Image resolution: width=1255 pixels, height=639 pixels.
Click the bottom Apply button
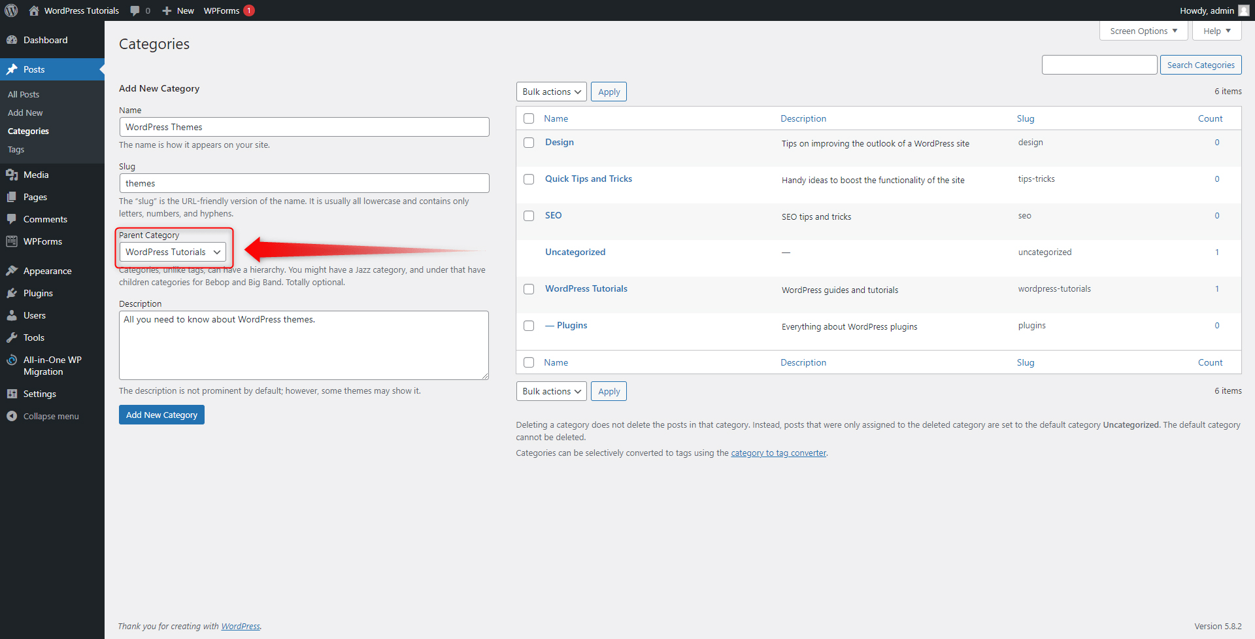tap(609, 391)
